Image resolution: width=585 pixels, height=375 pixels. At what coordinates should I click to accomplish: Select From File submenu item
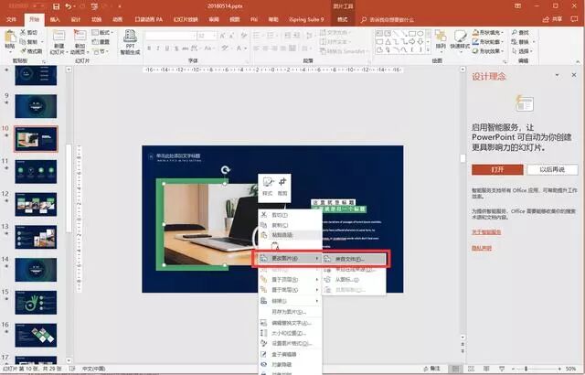pos(354,259)
